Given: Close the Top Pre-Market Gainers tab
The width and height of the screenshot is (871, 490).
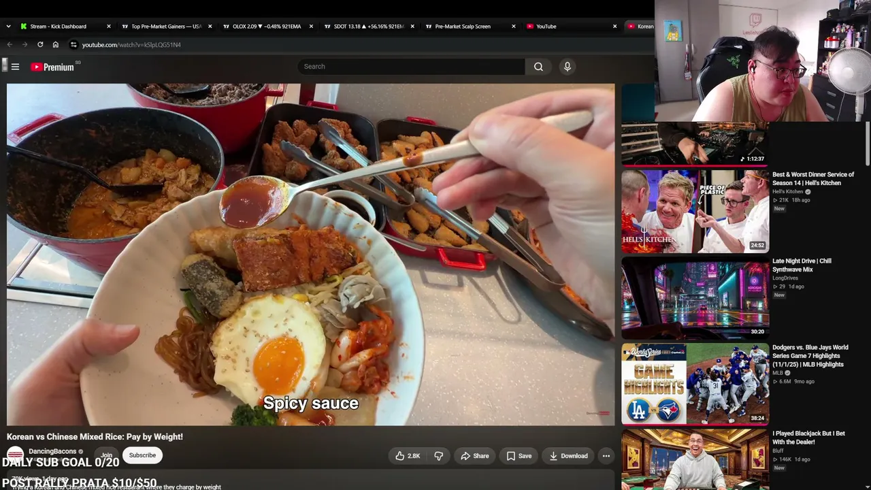Looking at the screenshot, I should [210, 27].
